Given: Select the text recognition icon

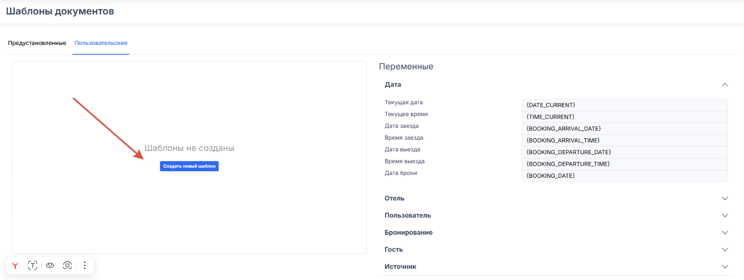Looking at the screenshot, I should click(x=32, y=266).
